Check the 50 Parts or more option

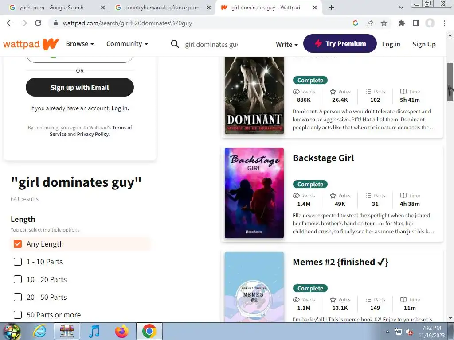pyautogui.click(x=18, y=315)
